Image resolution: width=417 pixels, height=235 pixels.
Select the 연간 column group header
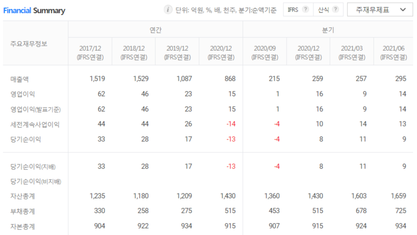click(x=155, y=30)
